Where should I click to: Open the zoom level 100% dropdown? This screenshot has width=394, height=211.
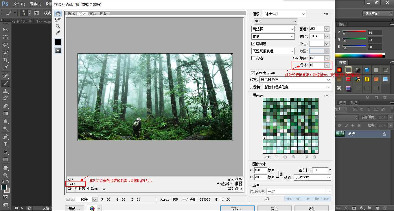tap(94, 199)
